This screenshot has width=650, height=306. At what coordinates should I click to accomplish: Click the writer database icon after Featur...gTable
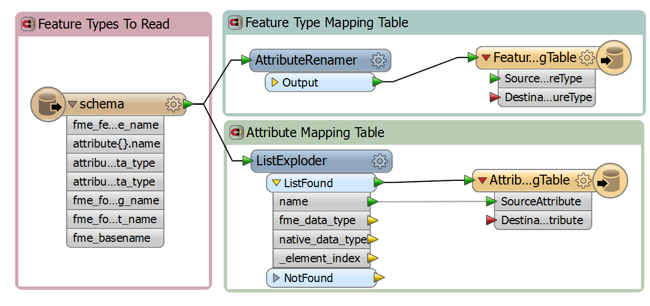coord(615,58)
